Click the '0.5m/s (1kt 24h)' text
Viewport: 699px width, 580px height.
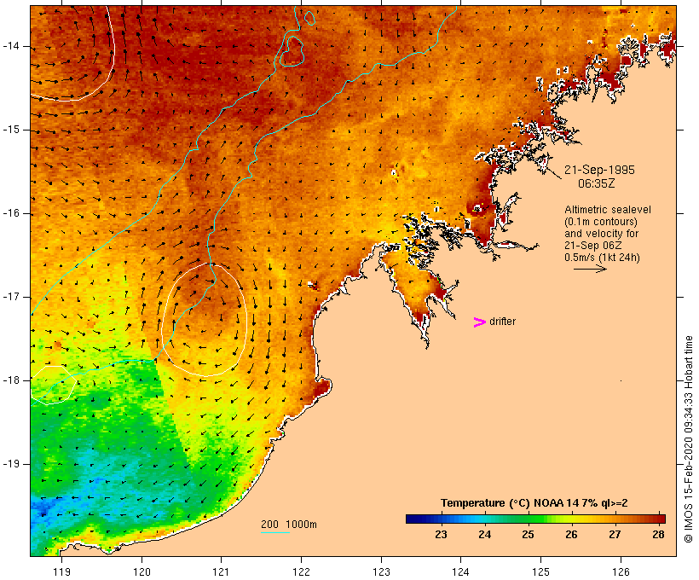tap(602, 258)
